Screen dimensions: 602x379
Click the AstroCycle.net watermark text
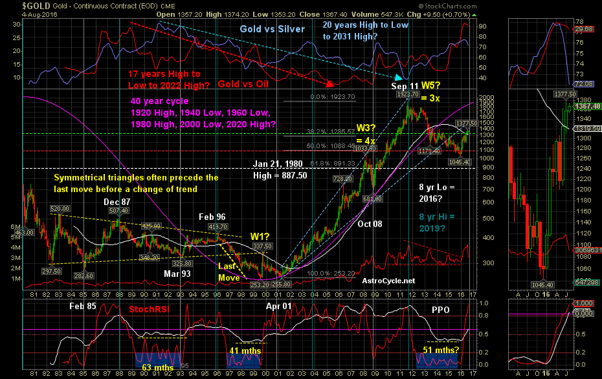point(388,281)
